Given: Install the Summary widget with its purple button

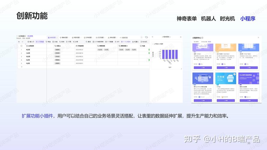Looking at the screenshot, I should click(226, 68).
